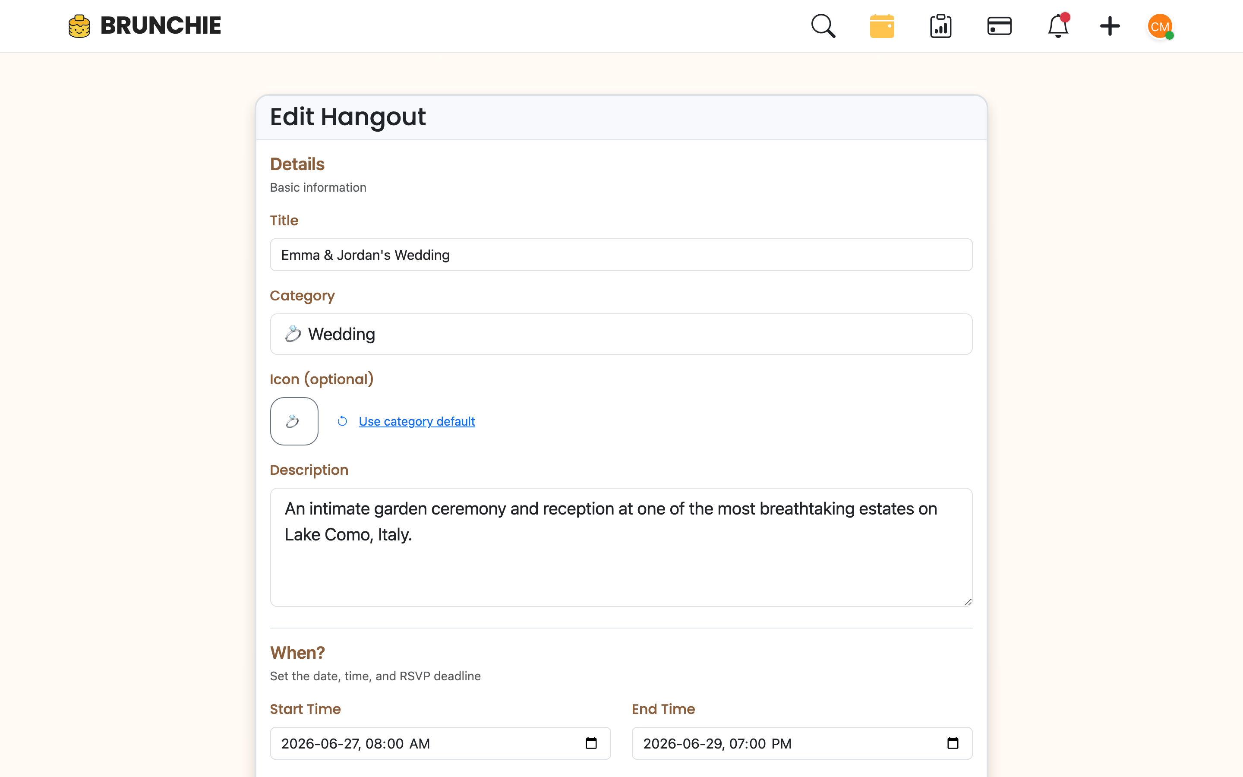Click the End Time date field
The height and width of the screenshot is (777, 1243).
tap(802, 743)
